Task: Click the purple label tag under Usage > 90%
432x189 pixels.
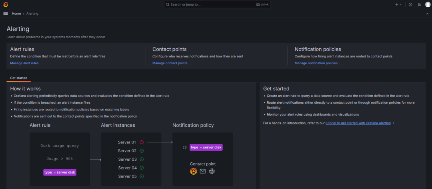Action: [60, 172]
